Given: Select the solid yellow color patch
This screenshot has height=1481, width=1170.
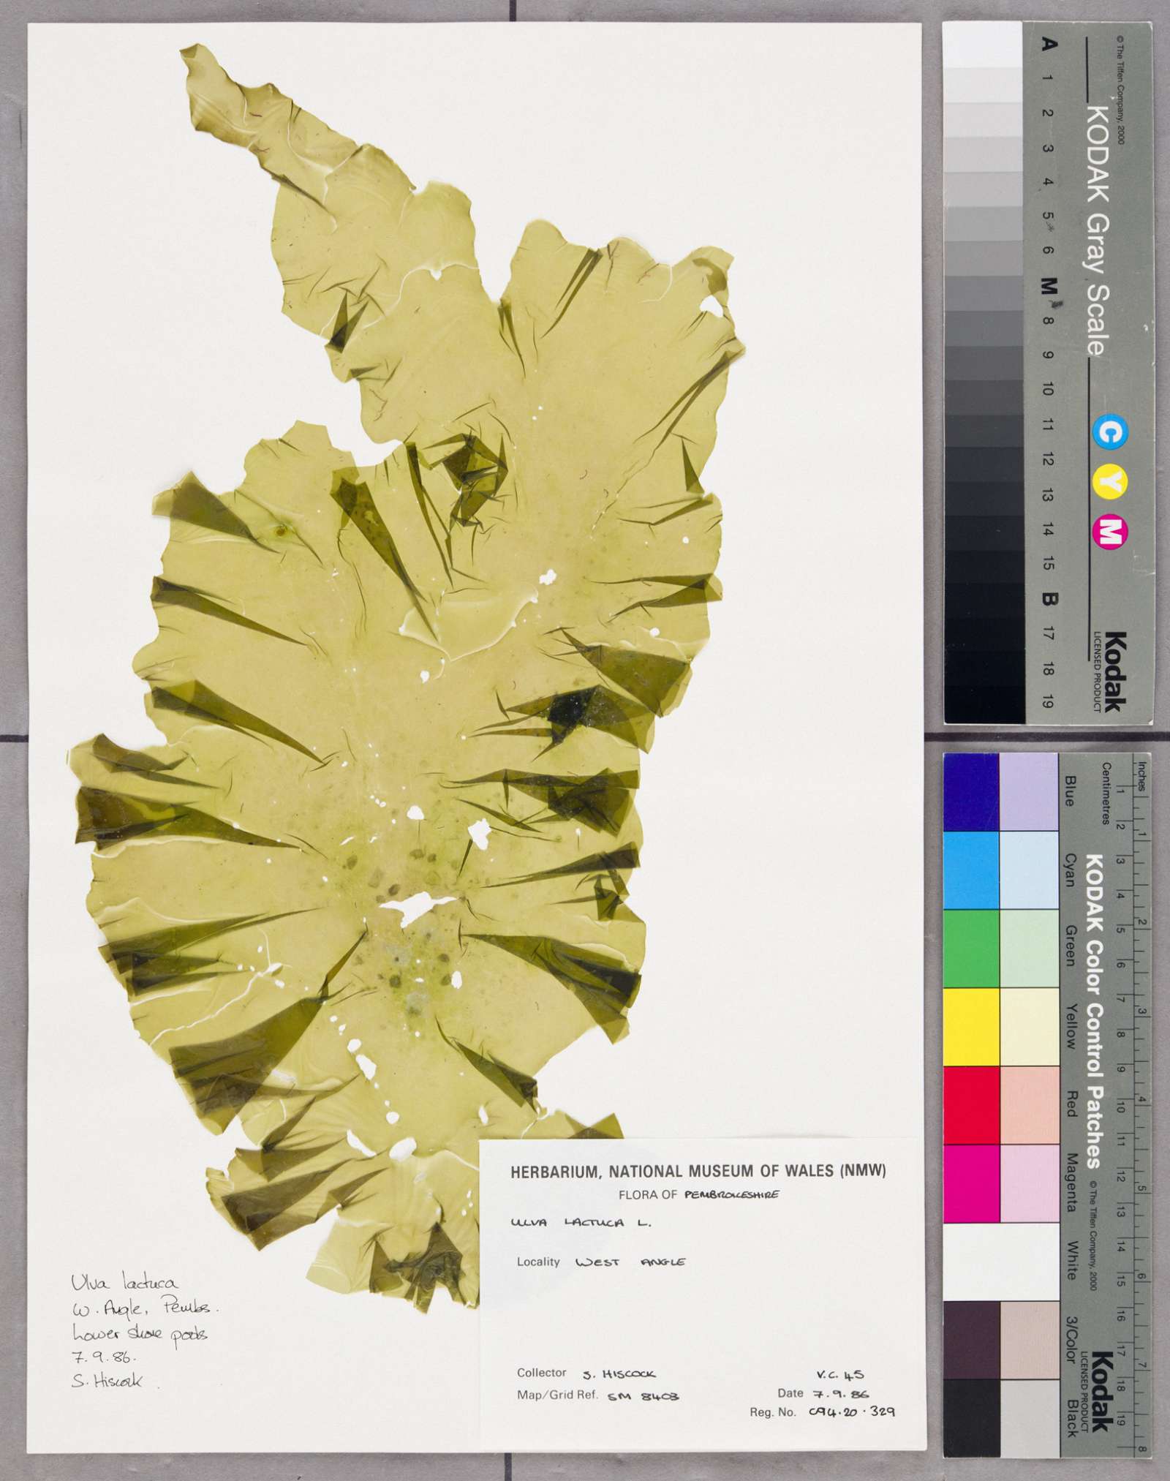Looking at the screenshot, I should pyautogui.click(x=970, y=1027).
